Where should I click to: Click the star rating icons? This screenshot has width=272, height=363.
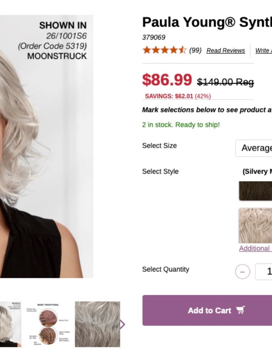[x=165, y=50]
